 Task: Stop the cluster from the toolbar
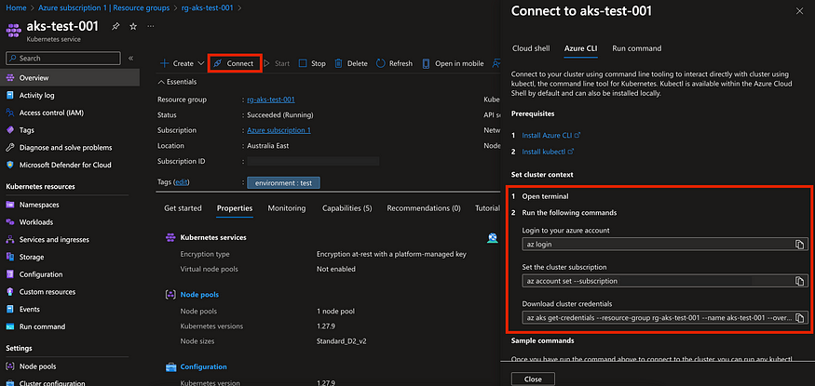(312, 63)
